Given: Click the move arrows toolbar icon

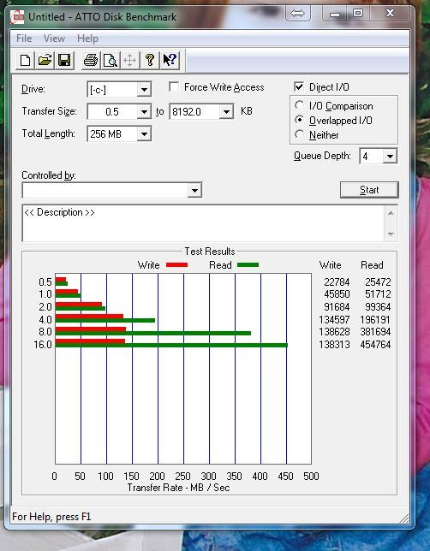Looking at the screenshot, I should click(130, 60).
